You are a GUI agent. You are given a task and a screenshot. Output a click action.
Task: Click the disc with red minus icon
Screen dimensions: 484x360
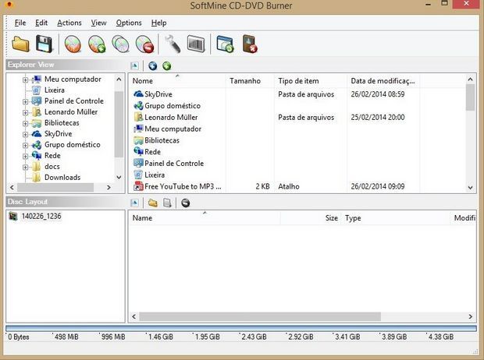144,44
